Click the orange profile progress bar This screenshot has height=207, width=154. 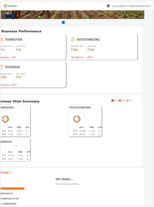(12, 188)
